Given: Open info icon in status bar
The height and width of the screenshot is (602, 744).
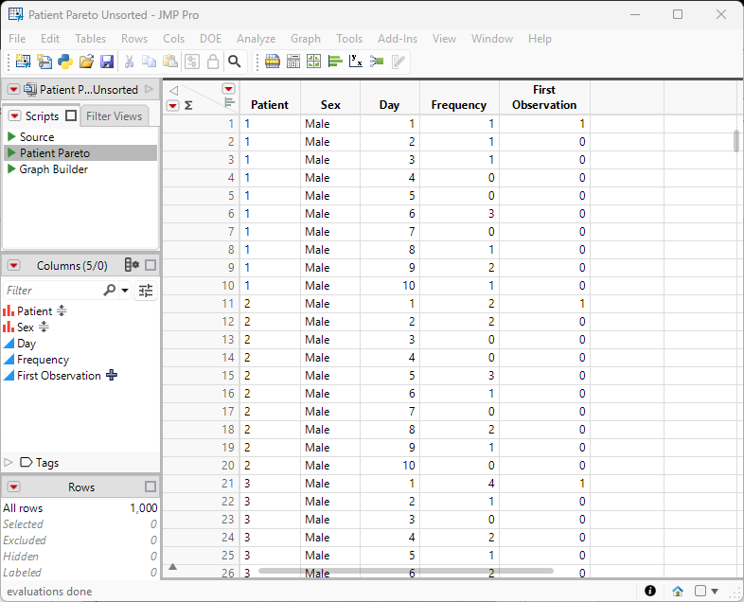Looking at the screenshot, I should click(x=650, y=591).
